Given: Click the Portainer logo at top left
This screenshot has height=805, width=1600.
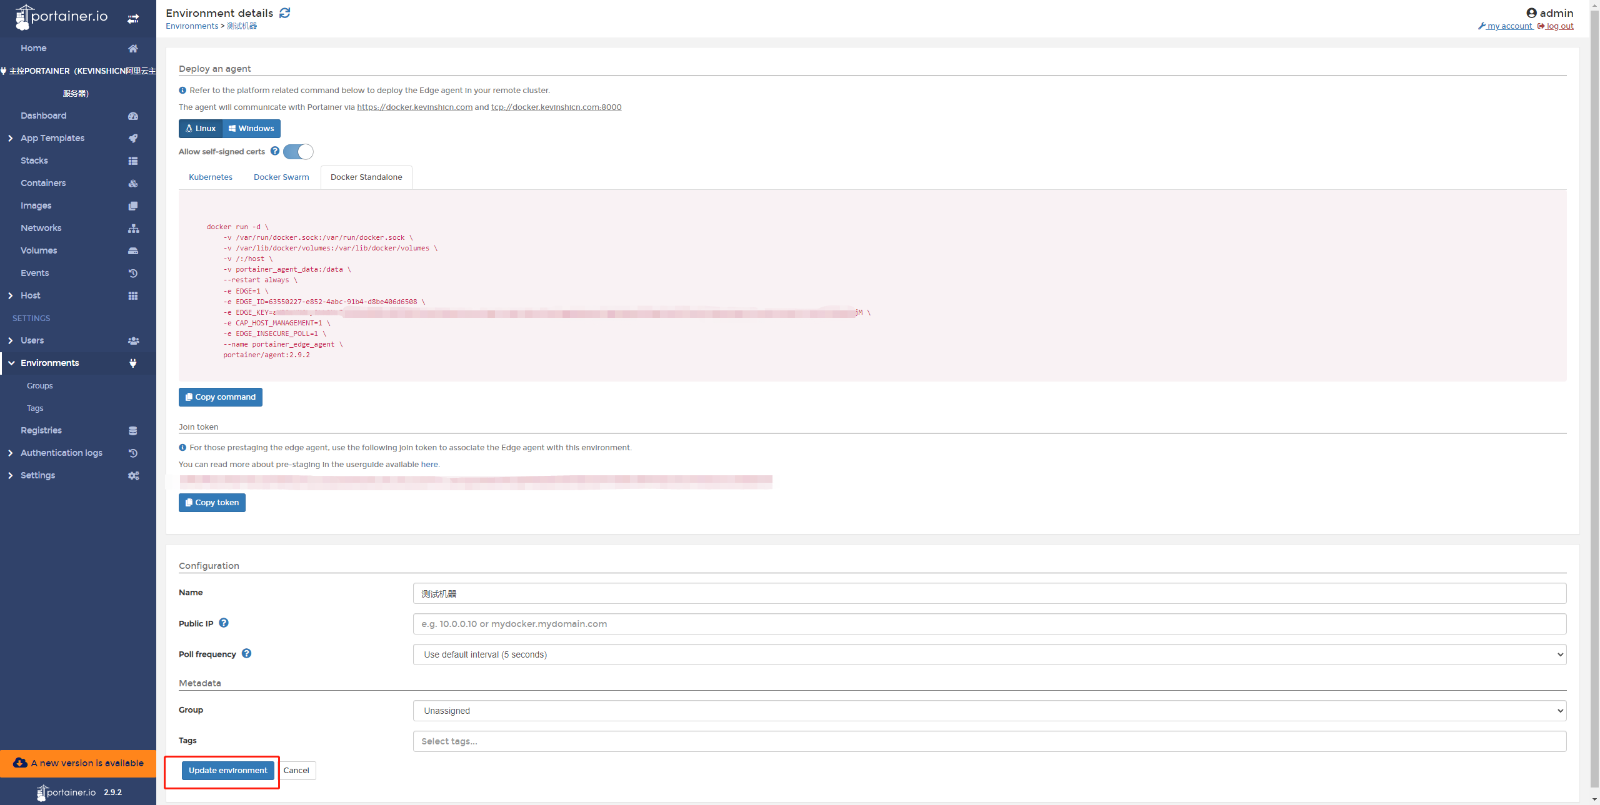Looking at the screenshot, I should pyautogui.click(x=62, y=17).
